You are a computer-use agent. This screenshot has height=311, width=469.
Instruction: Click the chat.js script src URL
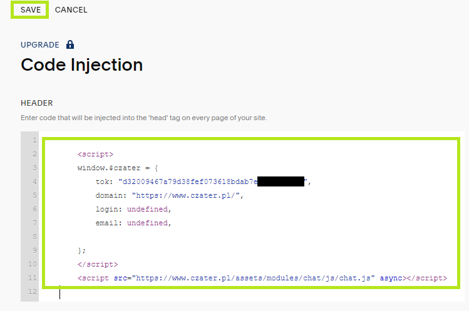[x=254, y=278]
